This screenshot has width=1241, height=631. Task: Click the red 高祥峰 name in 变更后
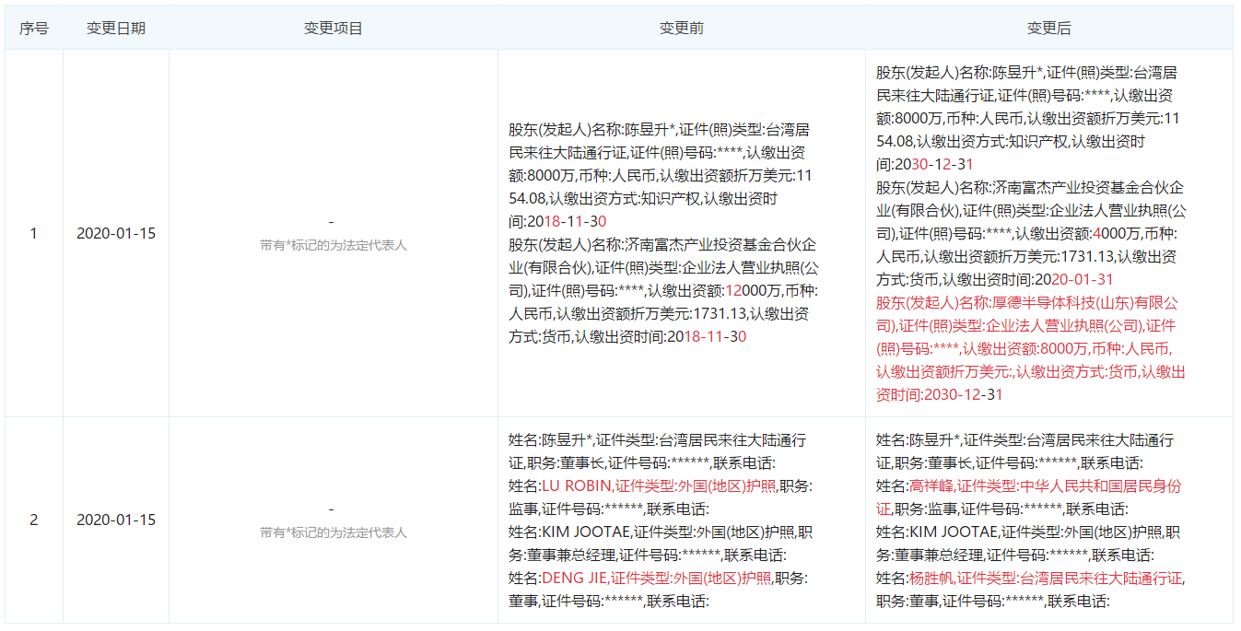tap(931, 485)
